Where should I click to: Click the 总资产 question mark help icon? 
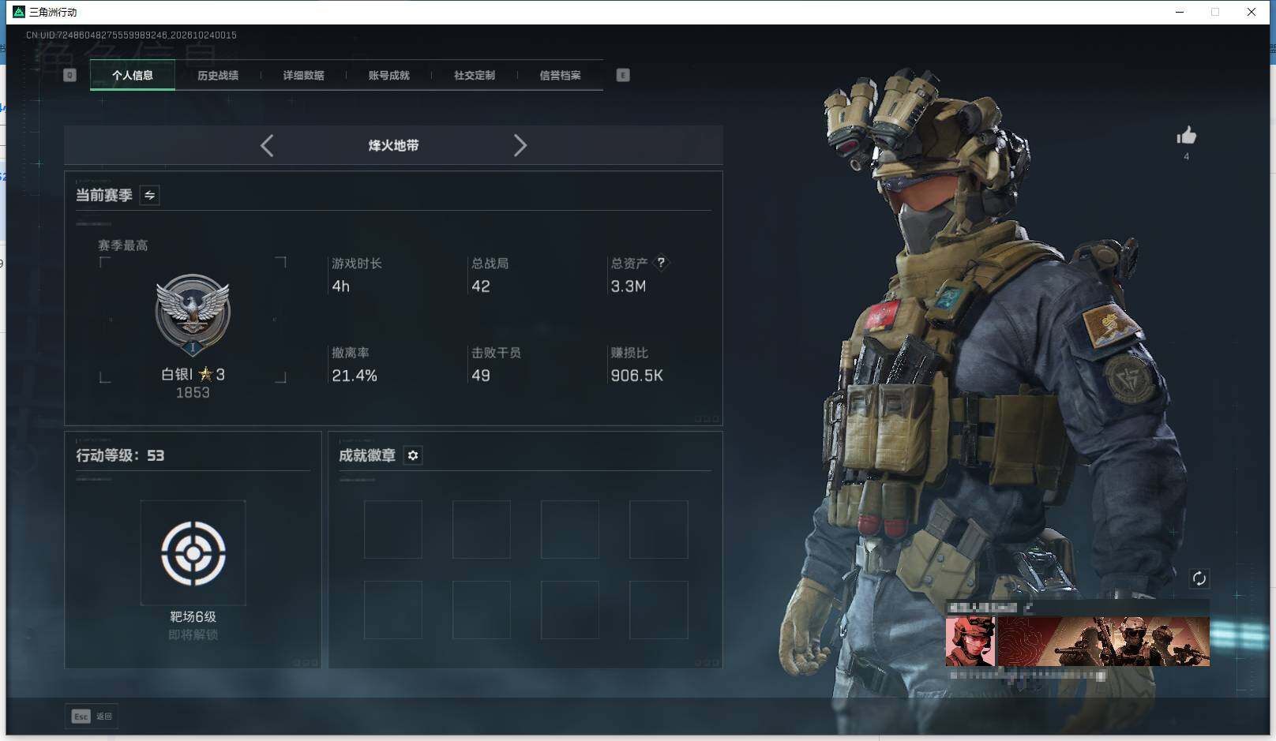coord(661,263)
